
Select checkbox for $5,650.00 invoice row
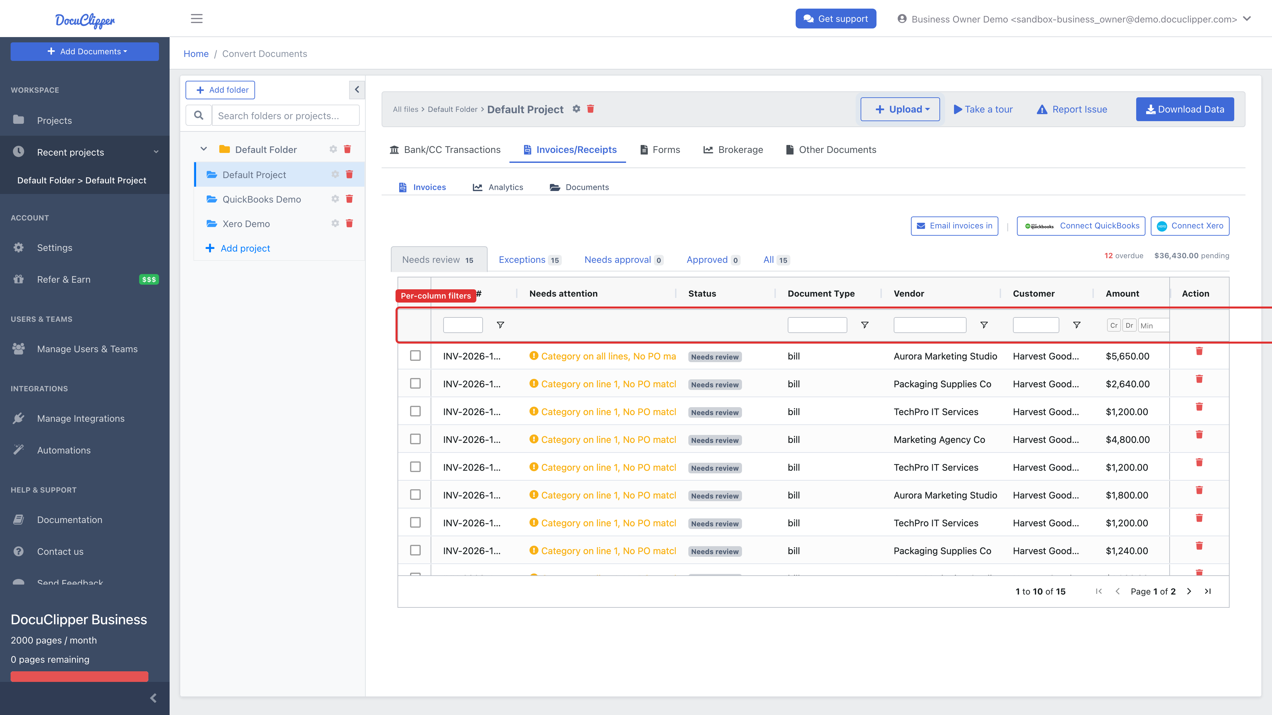pos(415,356)
